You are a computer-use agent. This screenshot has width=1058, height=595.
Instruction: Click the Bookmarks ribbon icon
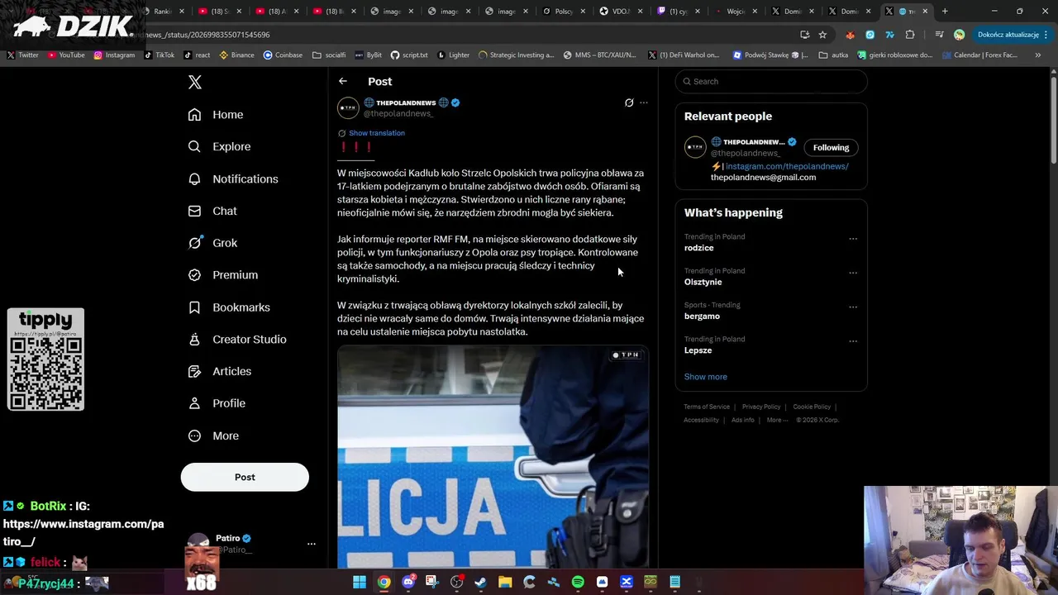pos(194,307)
